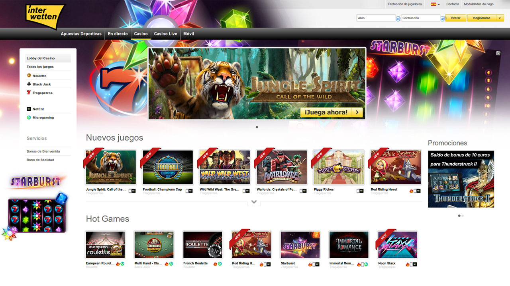This screenshot has width=510, height=286.
Task: Click the mobile device icon beside Wild Wild West
Action: pyautogui.click(x=244, y=191)
